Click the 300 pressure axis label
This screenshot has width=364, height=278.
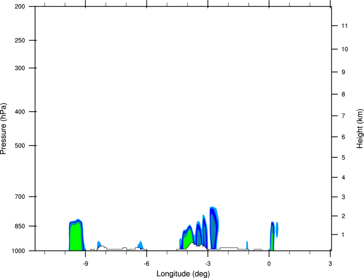click(x=20, y=68)
